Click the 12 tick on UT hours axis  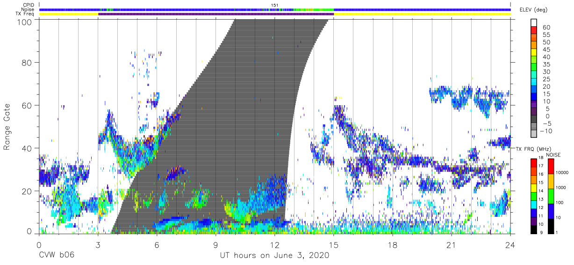point(275,245)
